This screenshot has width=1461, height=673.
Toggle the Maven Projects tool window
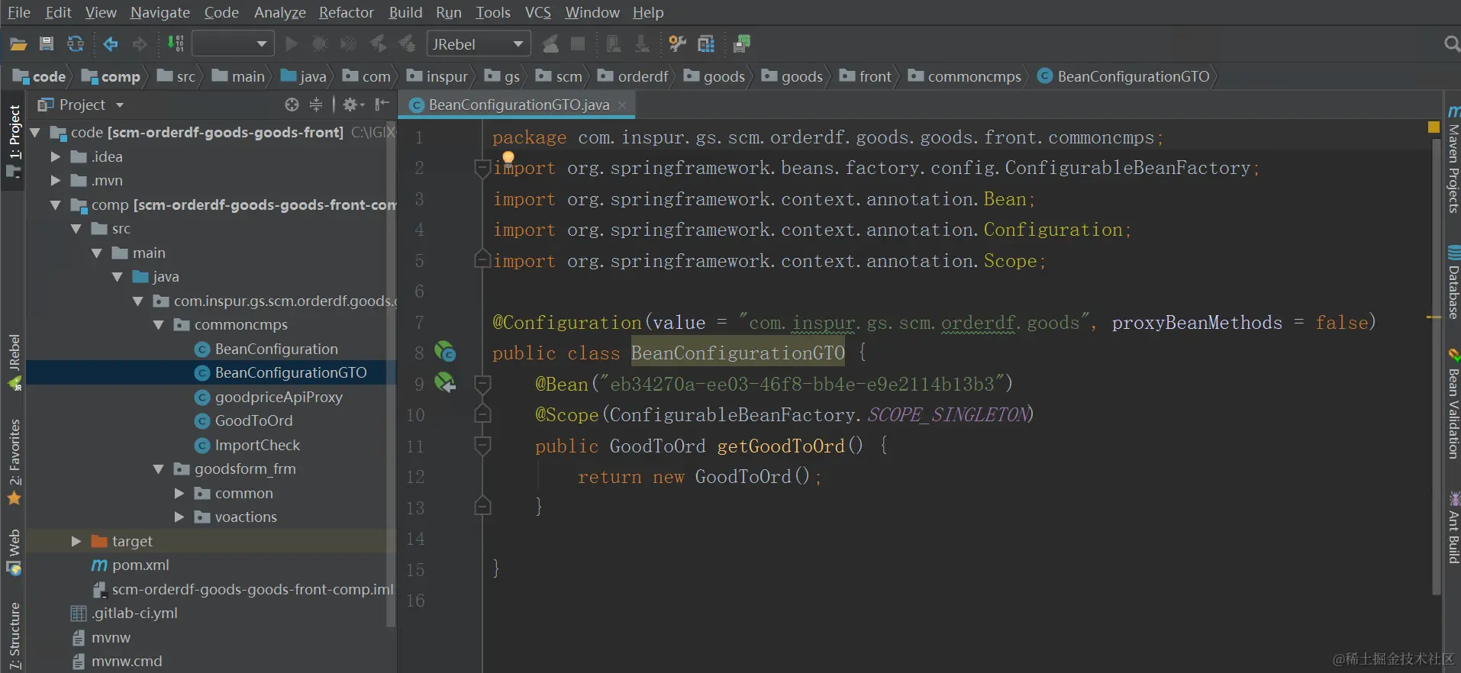coord(1453,160)
